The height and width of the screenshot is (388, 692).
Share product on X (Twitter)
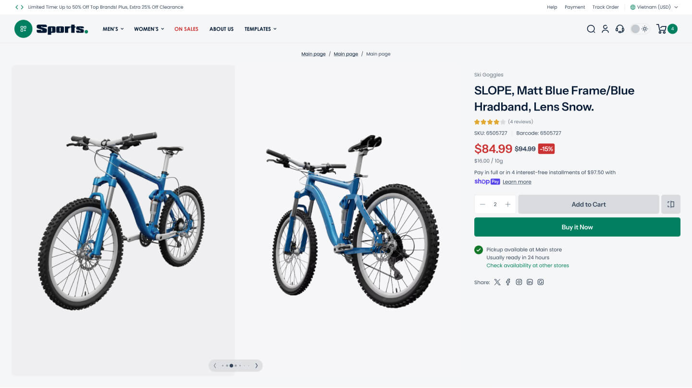click(x=497, y=282)
